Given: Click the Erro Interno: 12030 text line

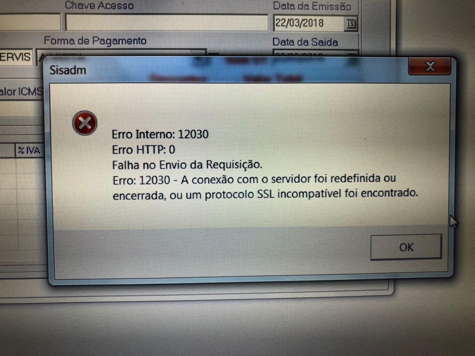Looking at the screenshot, I should (160, 134).
